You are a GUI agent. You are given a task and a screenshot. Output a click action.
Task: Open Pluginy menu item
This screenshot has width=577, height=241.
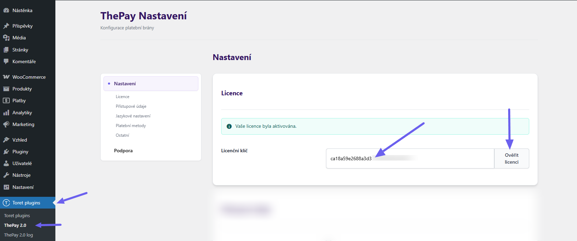pos(28,152)
